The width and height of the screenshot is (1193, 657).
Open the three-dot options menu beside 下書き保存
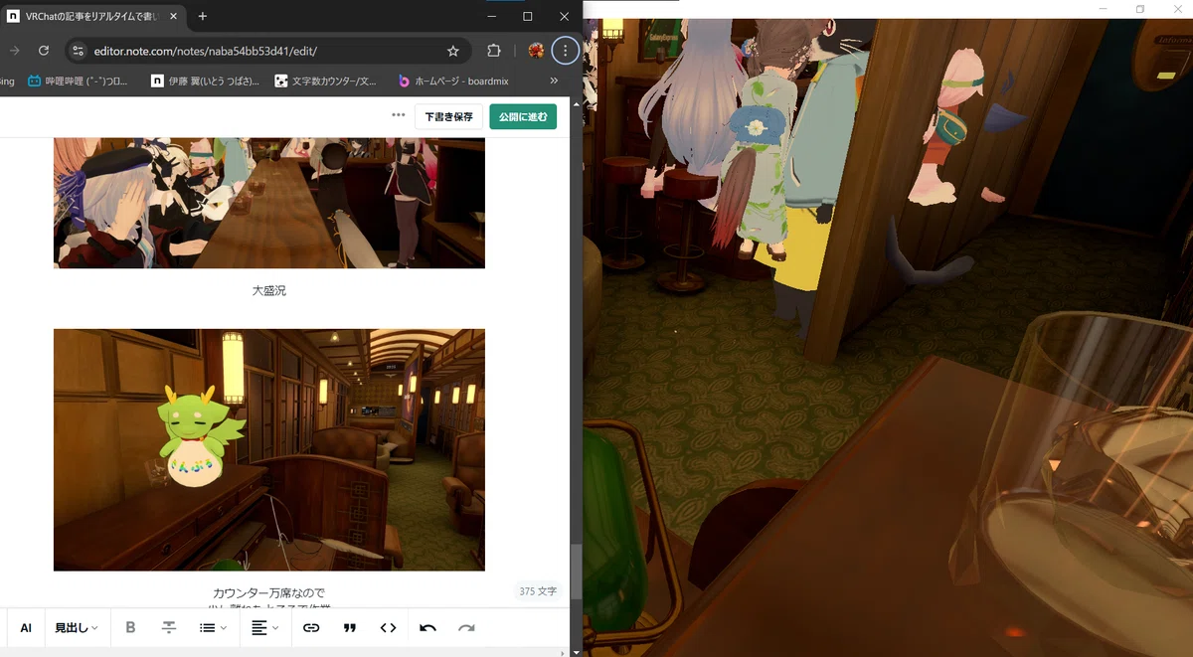(x=399, y=115)
